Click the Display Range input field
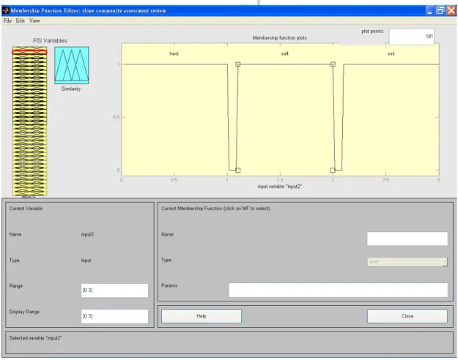Screen dimensions: 458x360 (x=114, y=316)
